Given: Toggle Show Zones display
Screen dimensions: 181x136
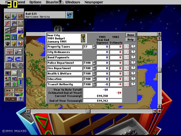Looking at the screenshot, I should coord(19,94).
